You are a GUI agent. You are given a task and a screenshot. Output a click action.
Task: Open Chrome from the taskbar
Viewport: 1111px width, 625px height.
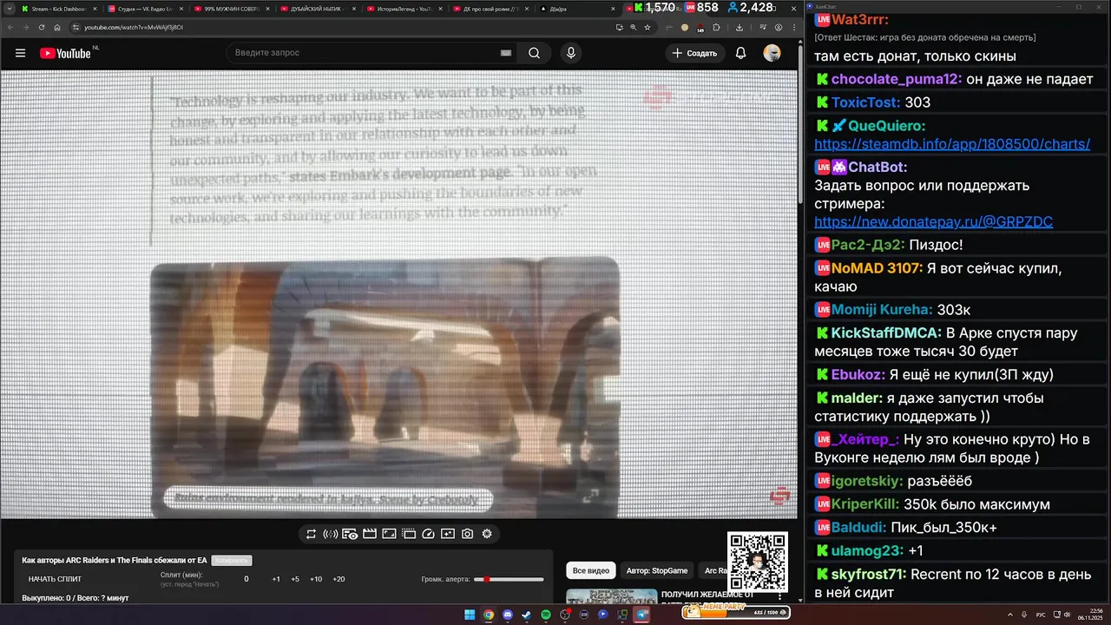489,615
